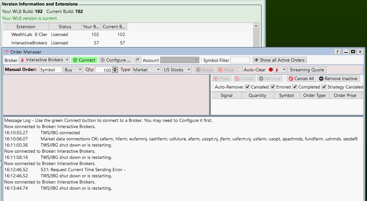The width and height of the screenshot is (367, 201).
Task: Click the red status circle indicator
Action: (x=270, y=70)
